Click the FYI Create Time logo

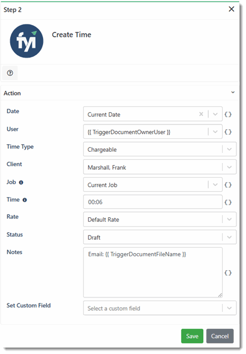point(27,41)
